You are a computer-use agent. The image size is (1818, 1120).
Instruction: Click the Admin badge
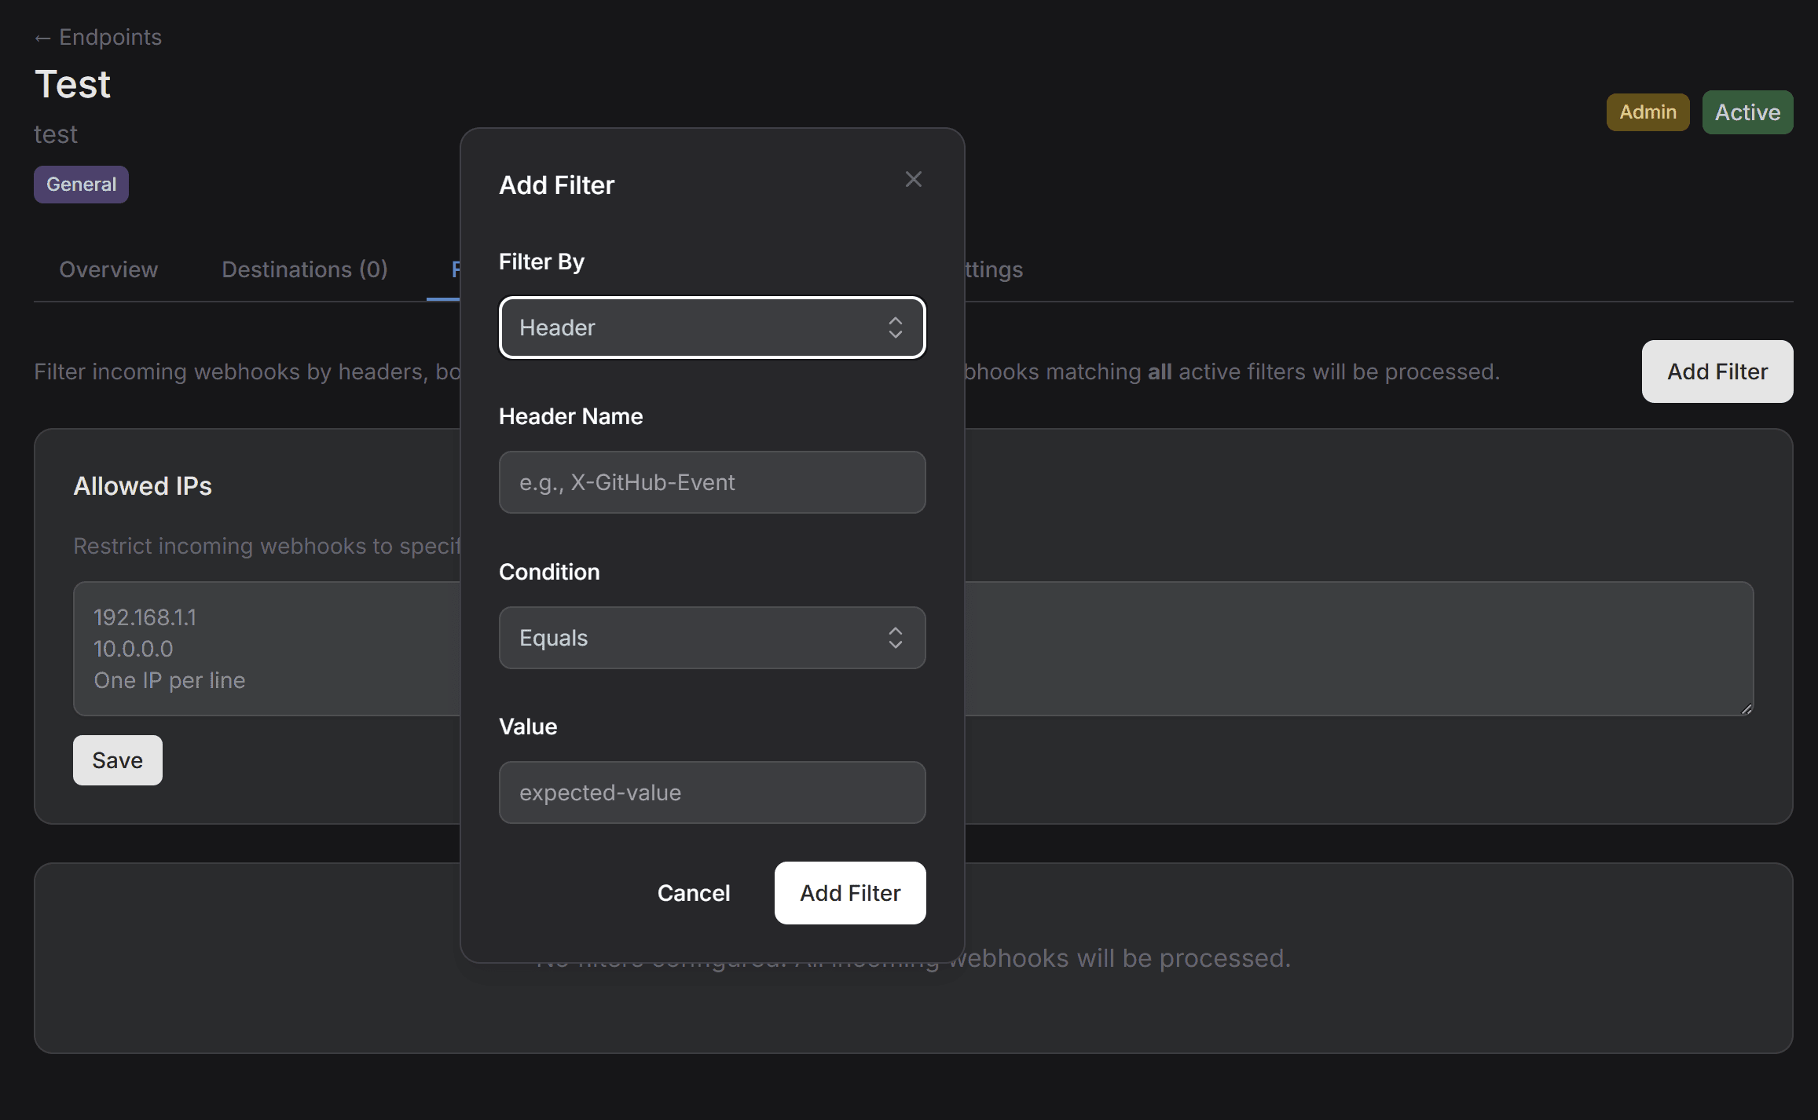click(1647, 112)
